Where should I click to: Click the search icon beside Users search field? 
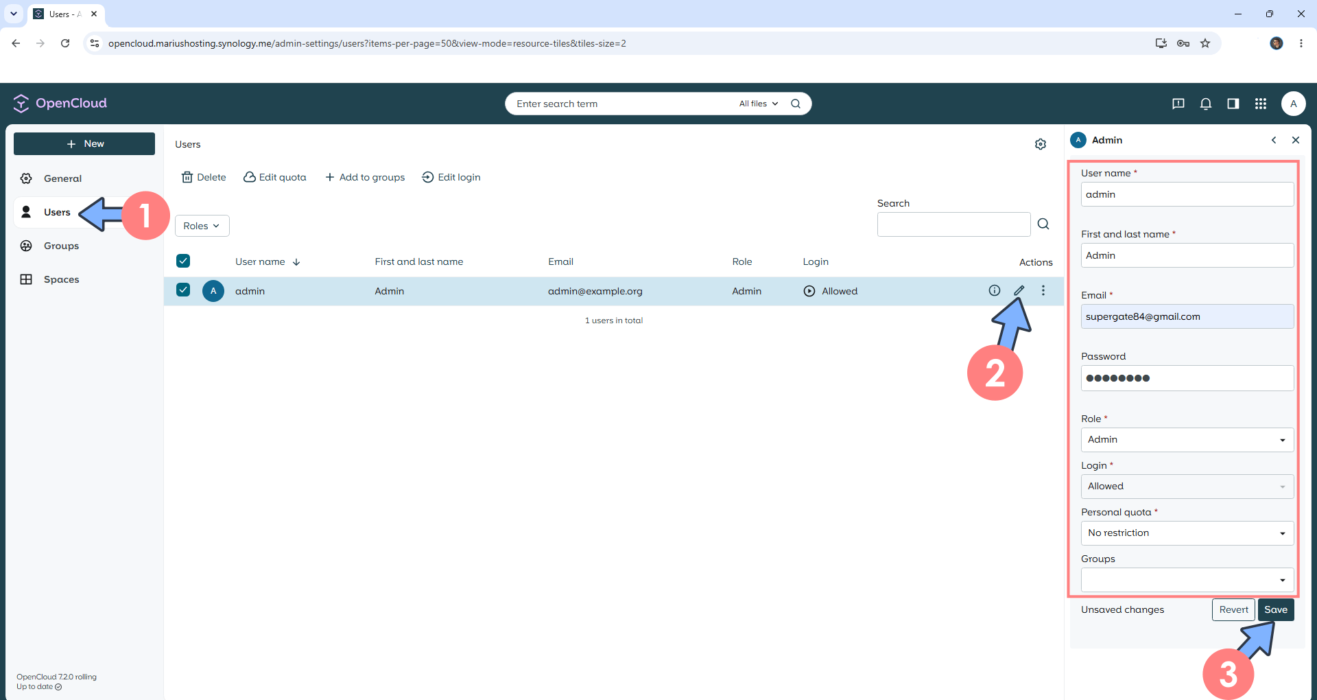point(1043,224)
